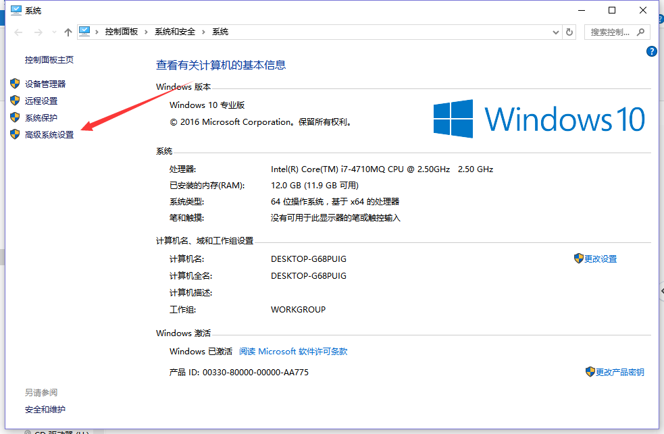The height and width of the screenshot is (434, 664).
Task: Select 控制面板 breadcrumb in address bar
Action: (122, 32)
